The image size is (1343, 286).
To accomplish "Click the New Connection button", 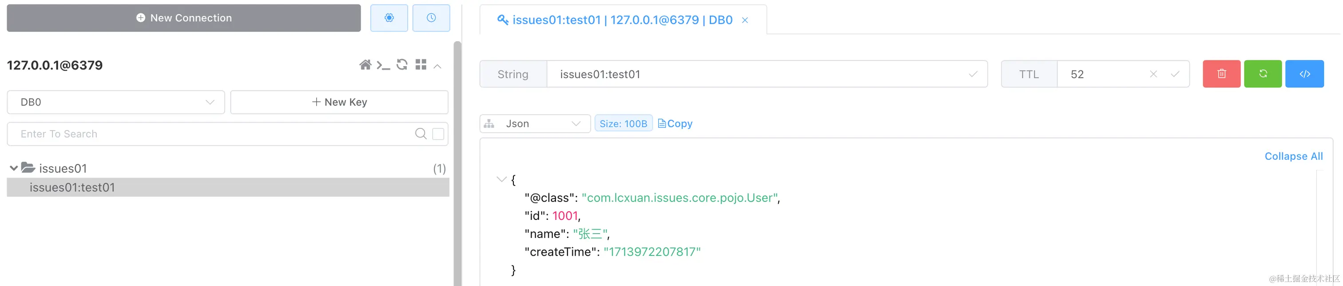I will 183,18.
